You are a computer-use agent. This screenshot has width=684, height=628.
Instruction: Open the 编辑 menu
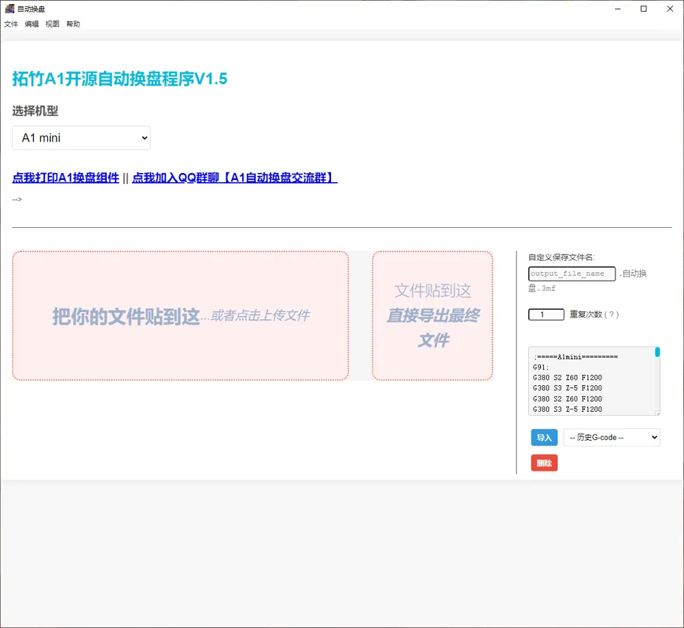point(31,23)
